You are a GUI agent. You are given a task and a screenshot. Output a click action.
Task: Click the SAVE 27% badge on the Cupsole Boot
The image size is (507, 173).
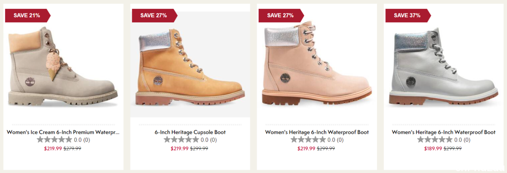pos(154,15)
